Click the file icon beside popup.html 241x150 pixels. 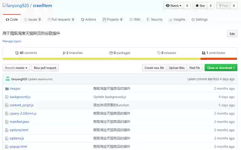[x=7, y=147]
